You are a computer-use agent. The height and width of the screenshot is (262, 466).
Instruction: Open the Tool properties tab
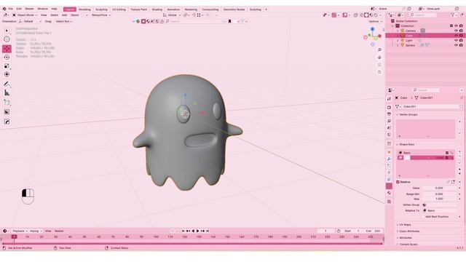coord(389,99)
